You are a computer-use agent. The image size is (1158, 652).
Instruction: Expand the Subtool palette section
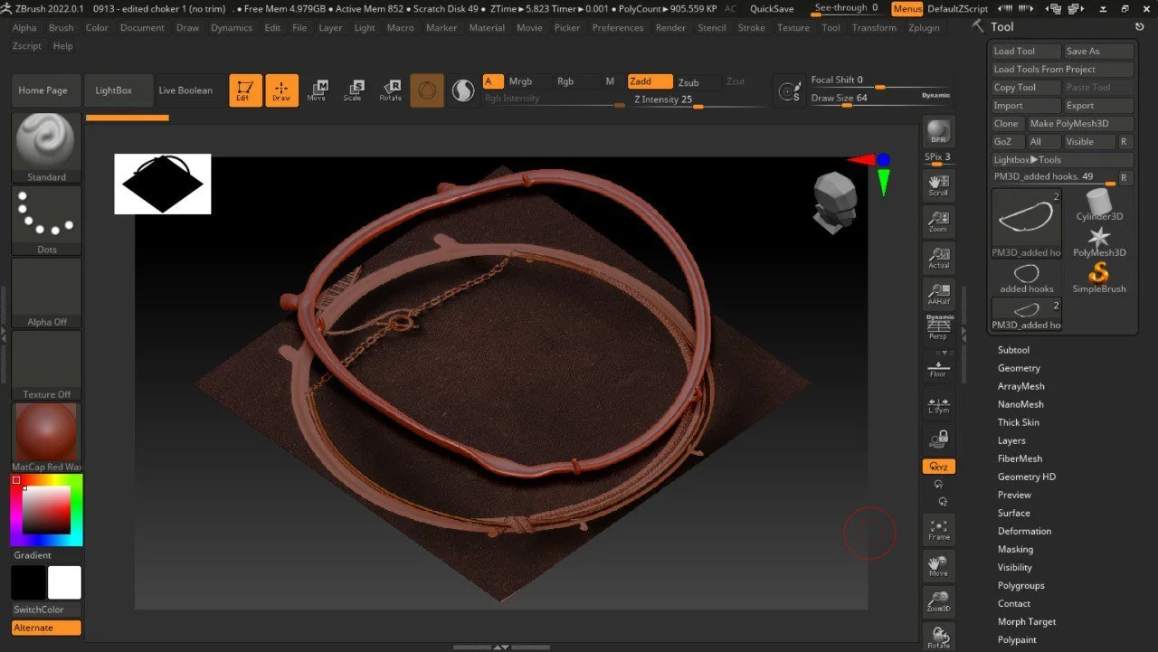1013,350
